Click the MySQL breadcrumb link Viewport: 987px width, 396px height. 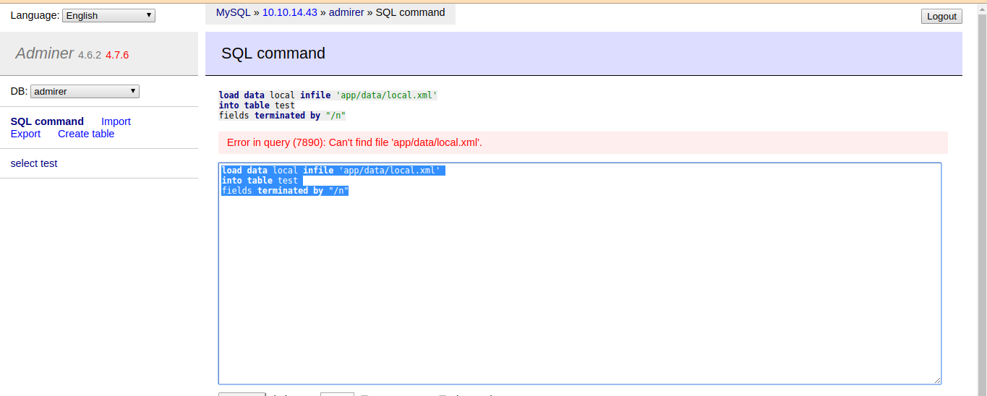point(233,12)
